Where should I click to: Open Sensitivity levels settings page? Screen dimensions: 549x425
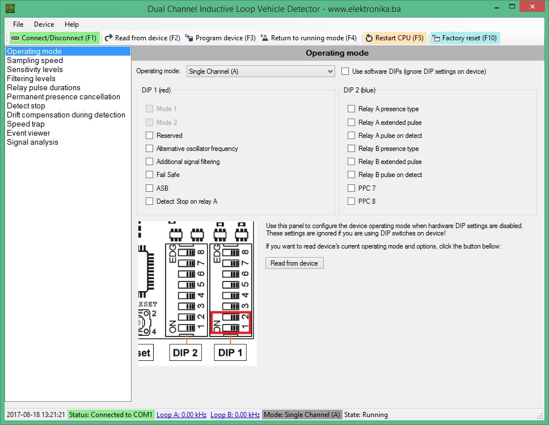[68, 69]
